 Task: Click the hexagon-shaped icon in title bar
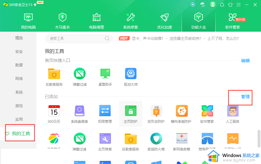tap(222, 5)
